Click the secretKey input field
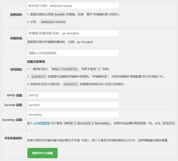This screenshot has width=178, height=161. [x=73, y=115]
